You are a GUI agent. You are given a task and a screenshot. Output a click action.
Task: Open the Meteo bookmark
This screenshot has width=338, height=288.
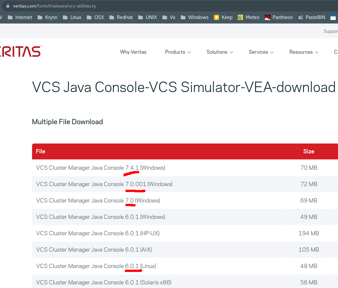(249, 17)
